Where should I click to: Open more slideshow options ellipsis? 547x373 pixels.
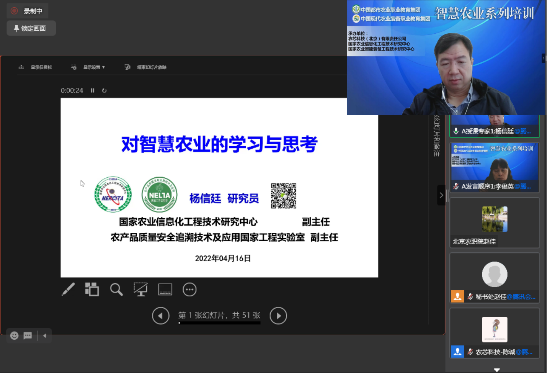(189, 290)
